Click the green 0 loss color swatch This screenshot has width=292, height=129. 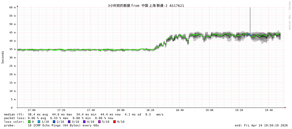[x=29, y=122]
